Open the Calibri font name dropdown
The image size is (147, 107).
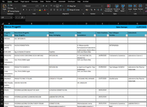coord(36,6)
